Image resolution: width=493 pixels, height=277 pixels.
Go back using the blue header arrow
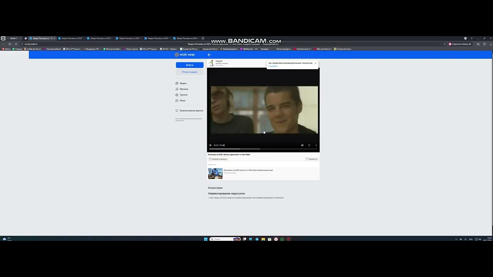[209, 55]
